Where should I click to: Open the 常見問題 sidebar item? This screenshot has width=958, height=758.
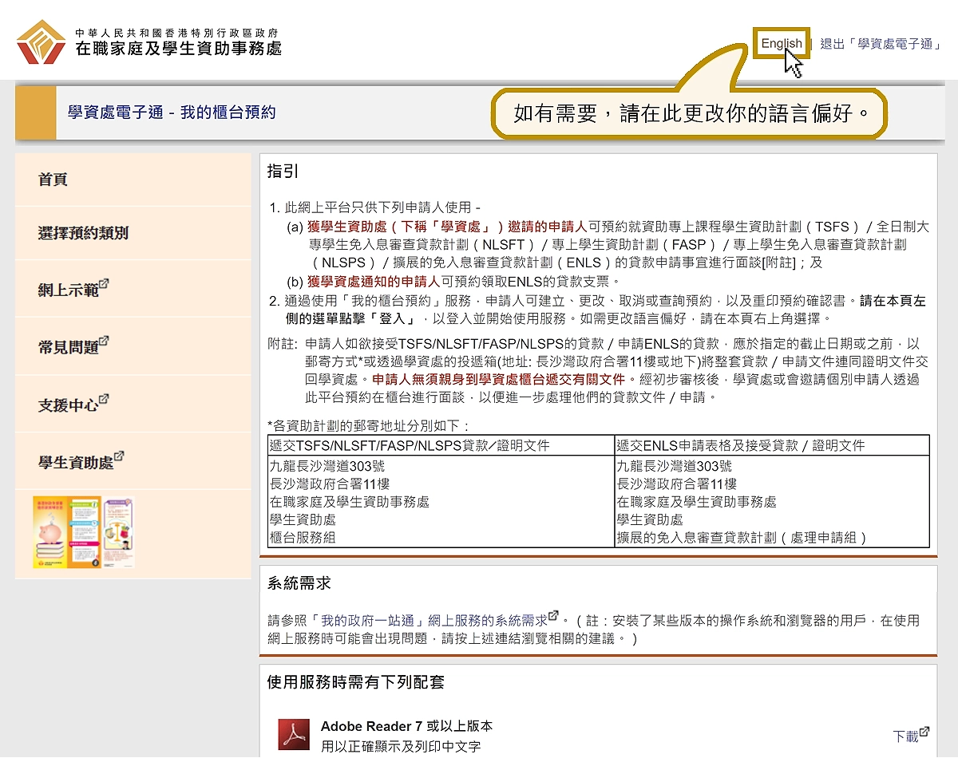[x=68, y=347]
